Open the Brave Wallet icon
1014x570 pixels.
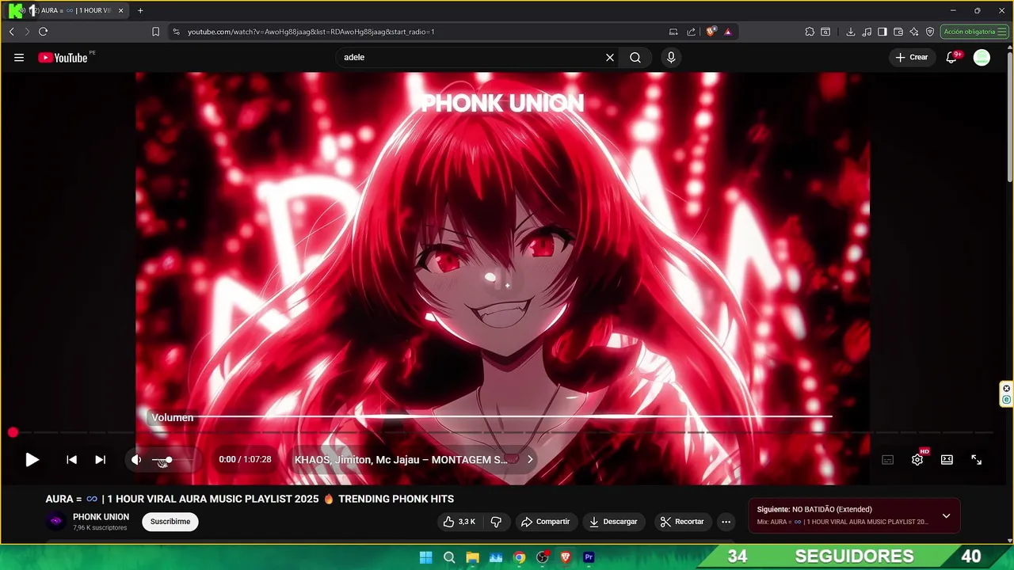coord(898,32)
